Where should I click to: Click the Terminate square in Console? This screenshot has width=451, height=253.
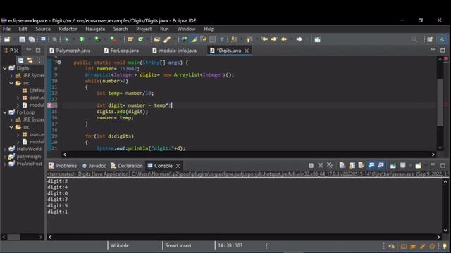[311, 166]
